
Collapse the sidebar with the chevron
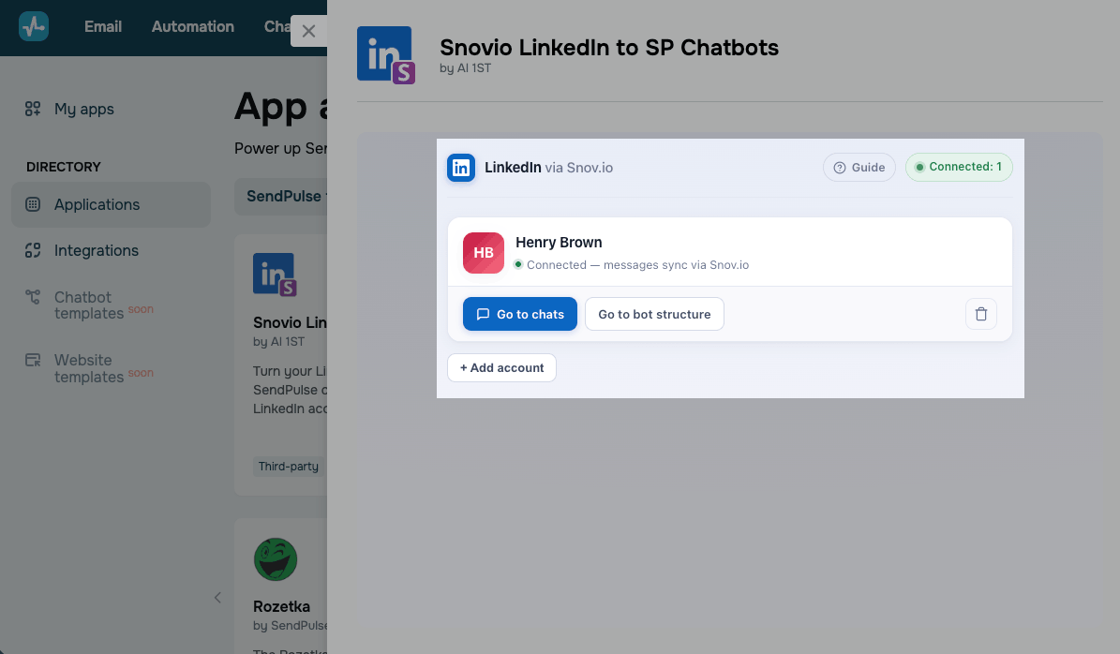click(x=217, y=598)
